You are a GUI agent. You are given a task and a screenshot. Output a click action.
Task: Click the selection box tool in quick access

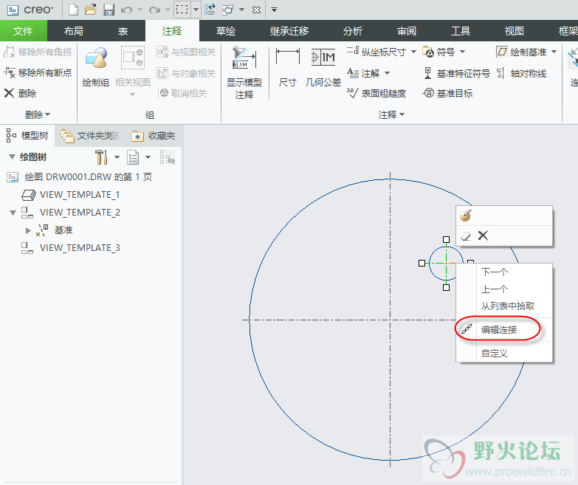(182, 10)
